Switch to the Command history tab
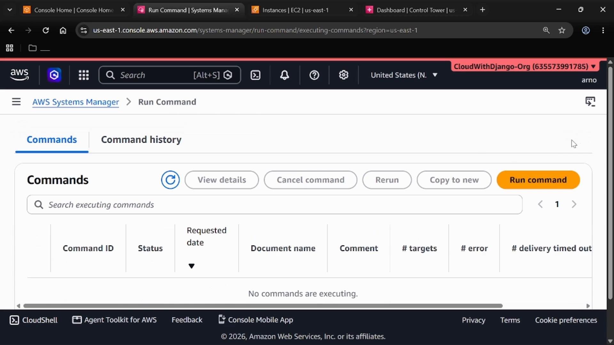This screenshot has height=345, width=614. [x=141, y=140]
